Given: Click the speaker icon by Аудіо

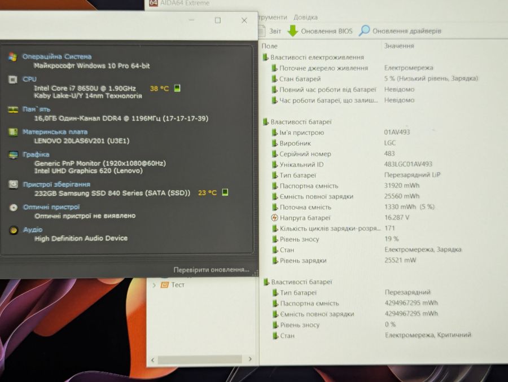Looking at the screenshot, I should [14, 230].
